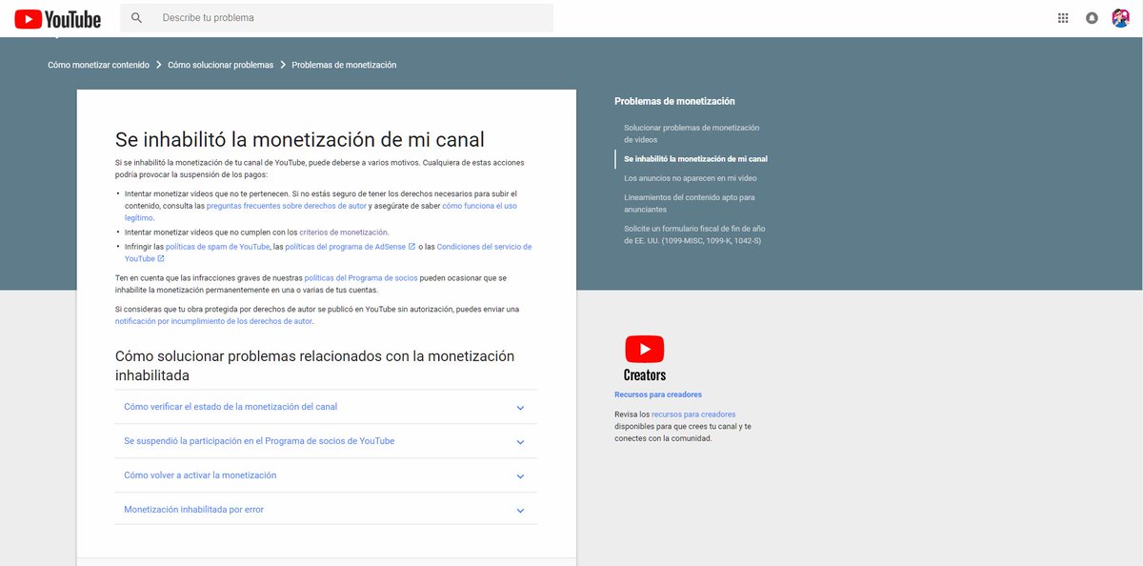Open 'Solicite un formulario fiscal de fin de año'
Viewport: 1143px width, 566px height.
click(x=694, y=234)
